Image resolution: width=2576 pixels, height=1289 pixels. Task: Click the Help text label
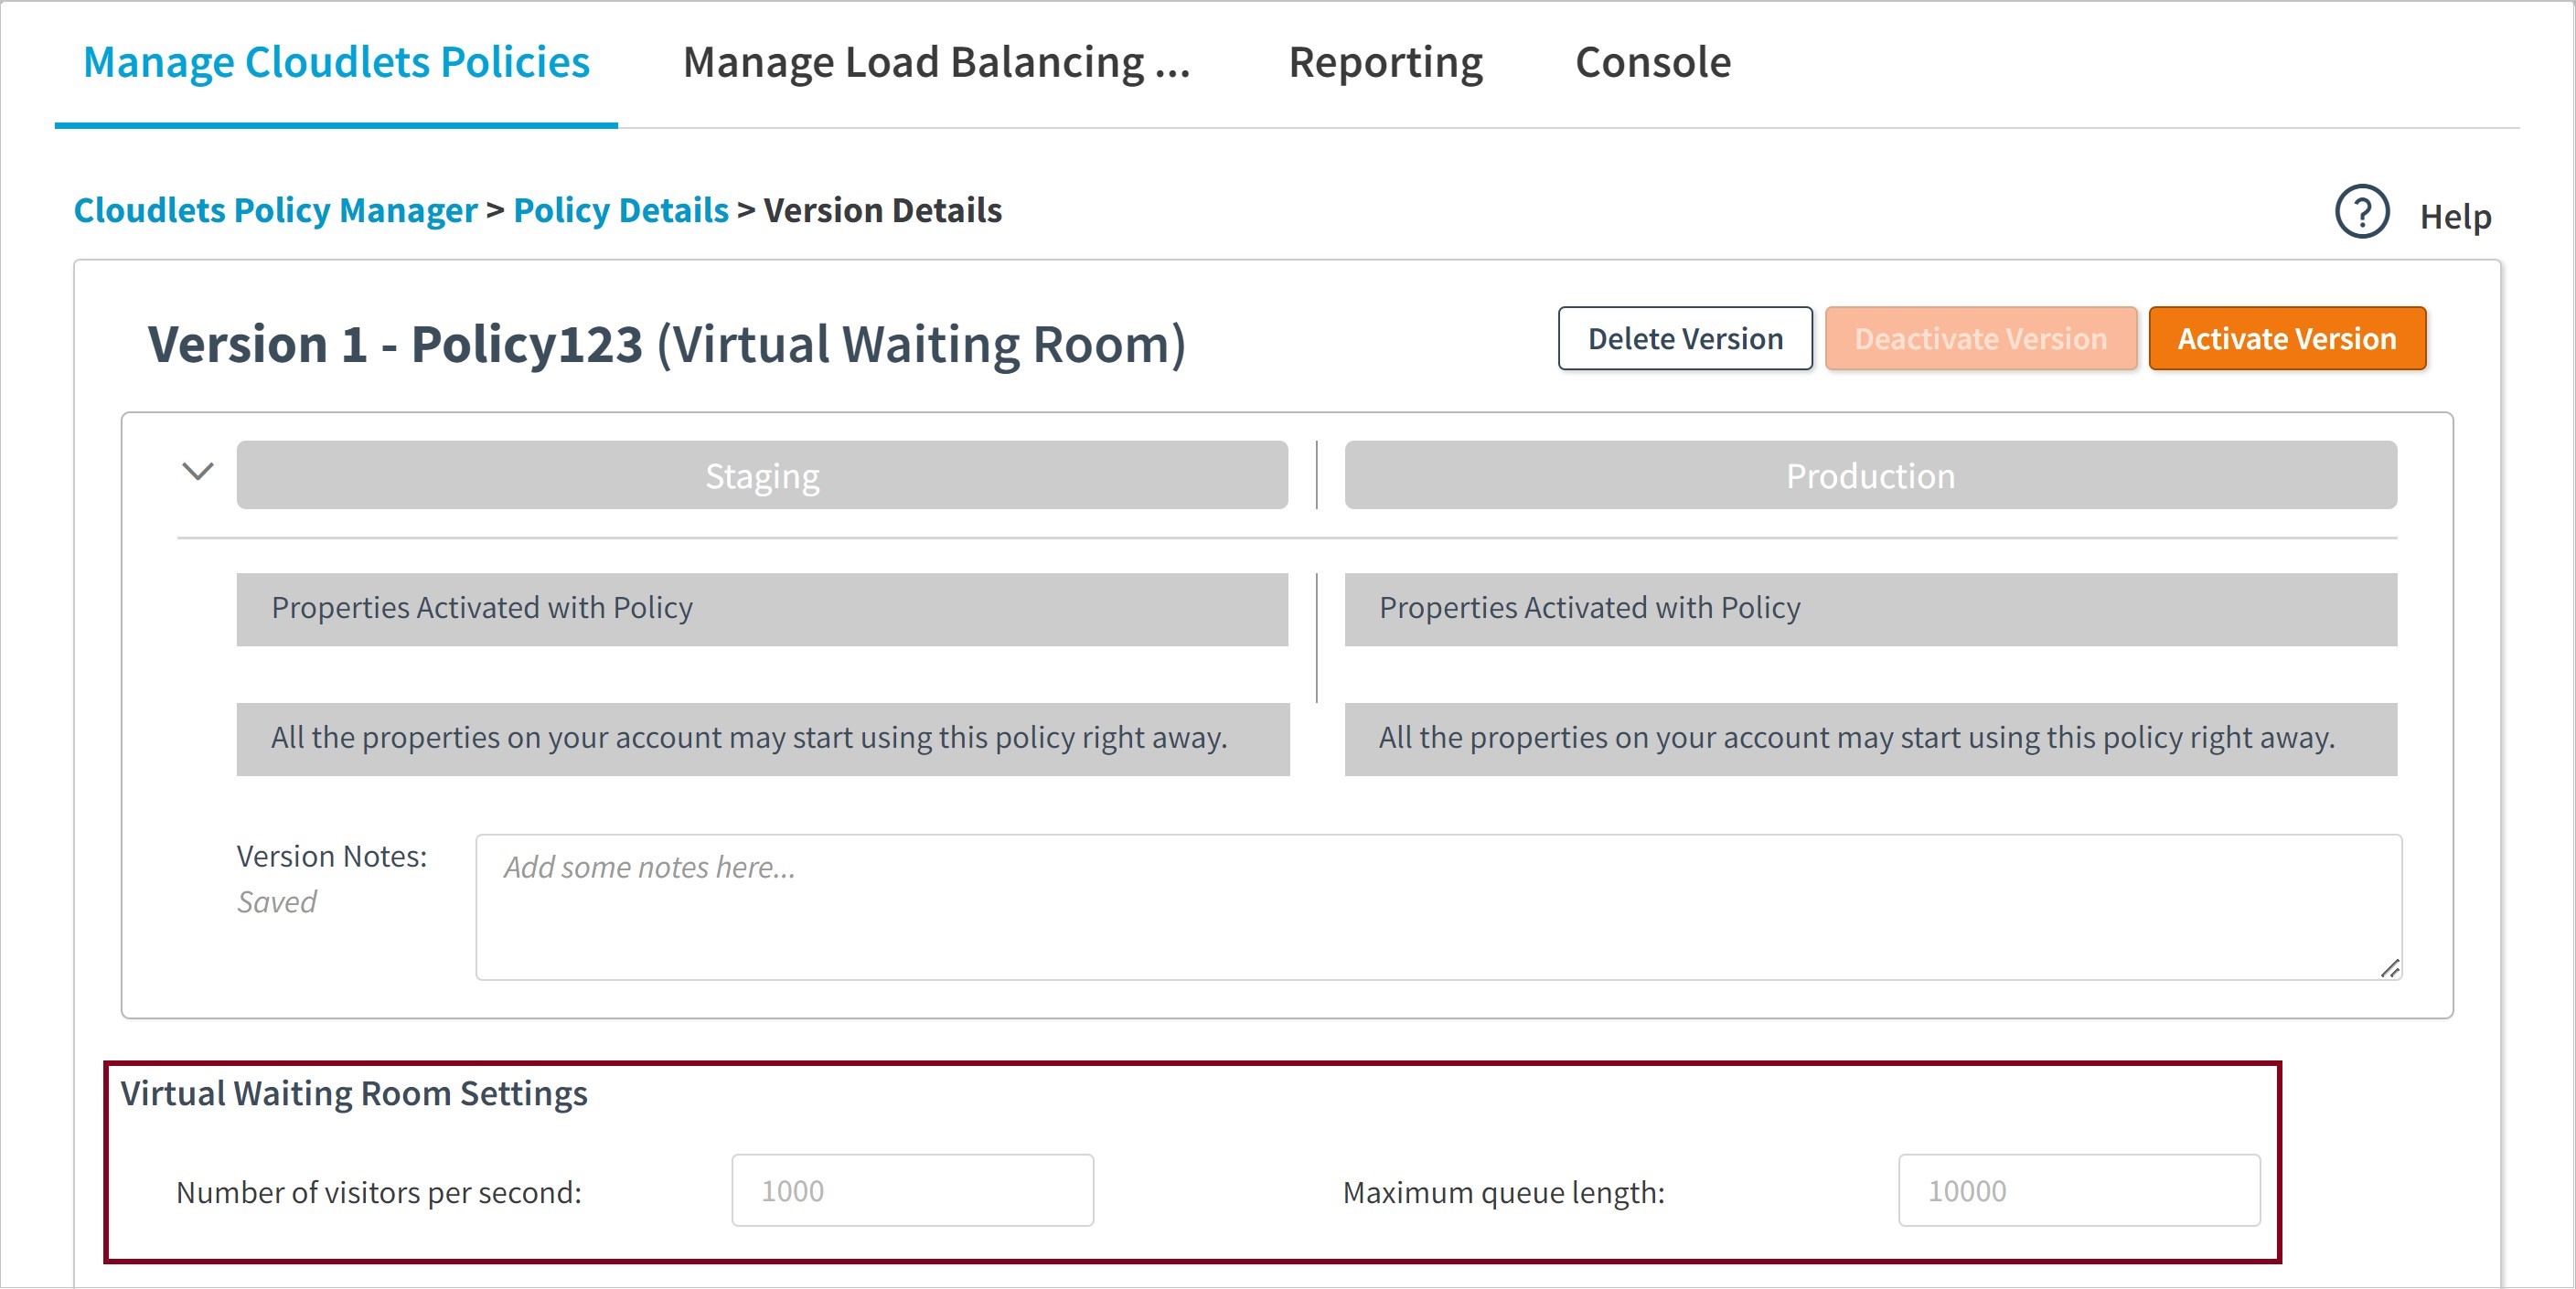pos(2454,216)
